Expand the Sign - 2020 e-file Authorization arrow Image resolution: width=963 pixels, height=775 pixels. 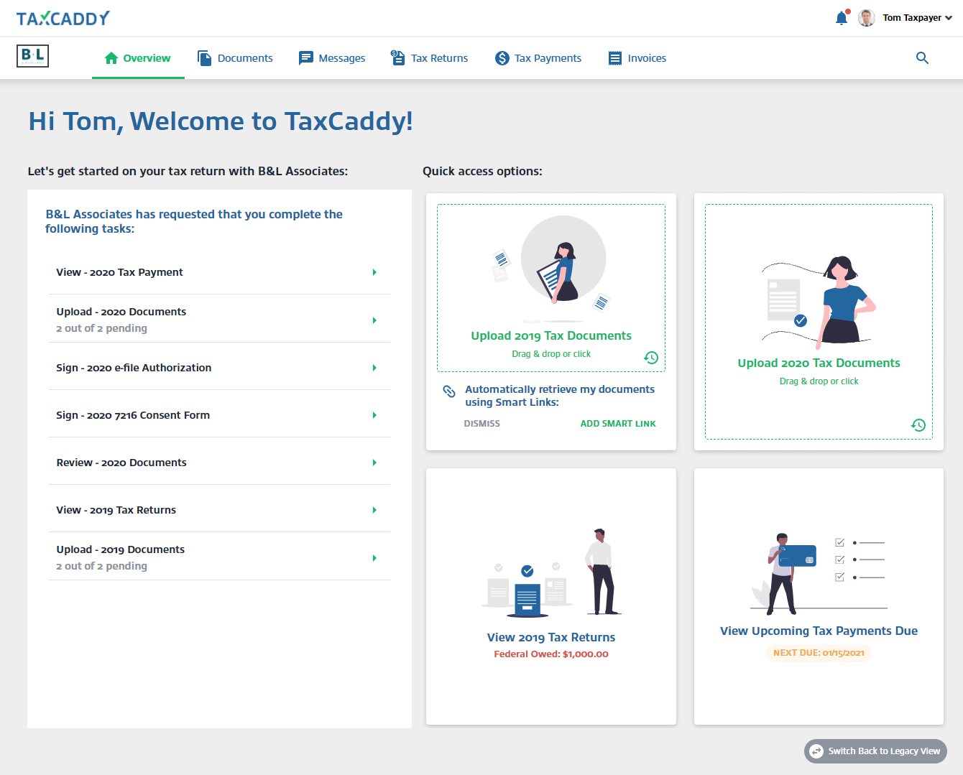click(374, 368)
